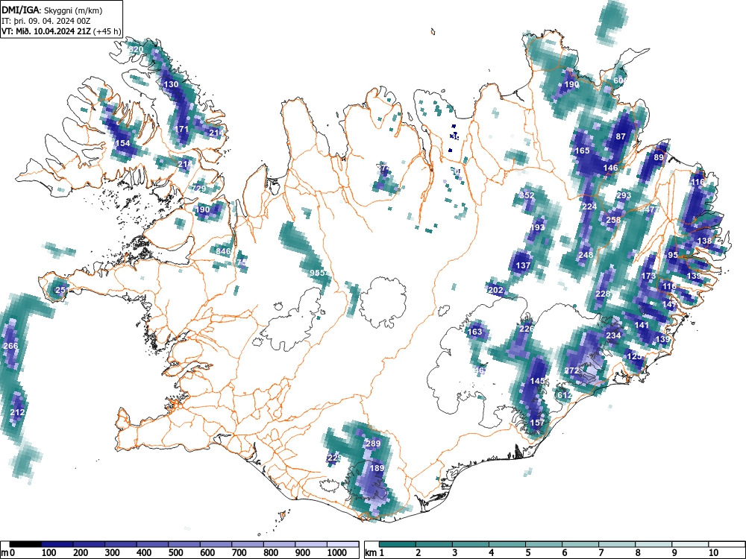This screenshot has width=746, height=559.
Task: Click the visibility value '846' on the map
Action: coord(223,251)
